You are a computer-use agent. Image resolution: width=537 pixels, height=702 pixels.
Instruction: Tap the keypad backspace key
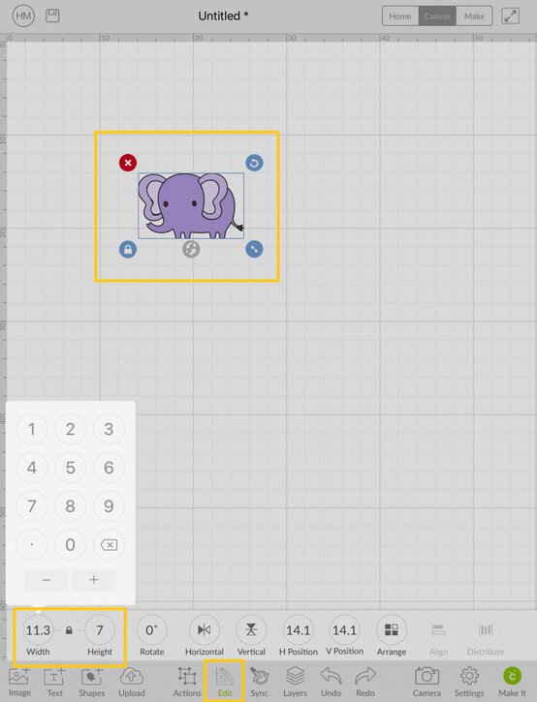tap(109, 544)
